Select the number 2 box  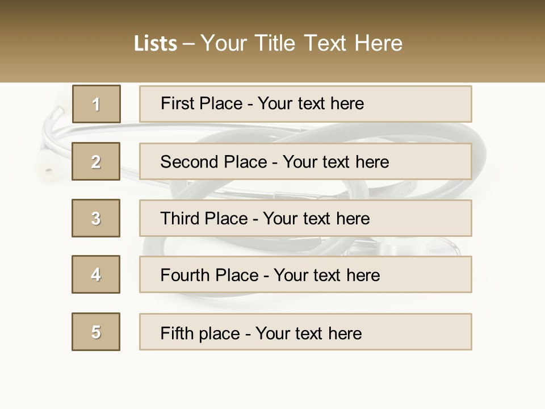[96, 161]
